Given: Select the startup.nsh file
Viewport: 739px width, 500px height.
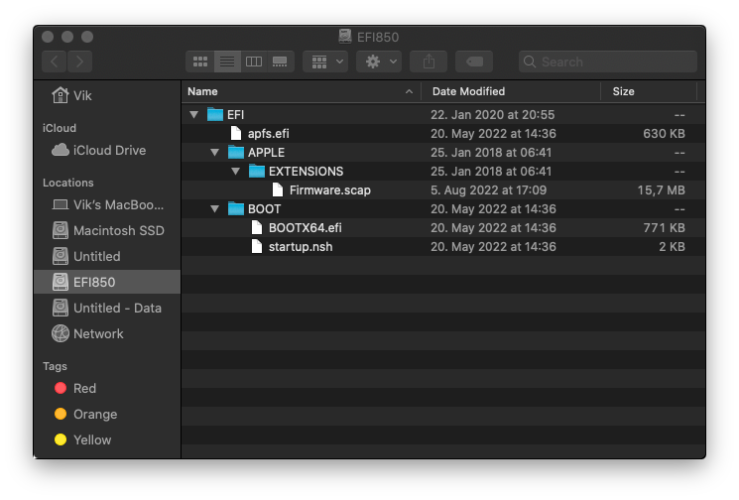Looking at the screenshot, I should point(443,246).
